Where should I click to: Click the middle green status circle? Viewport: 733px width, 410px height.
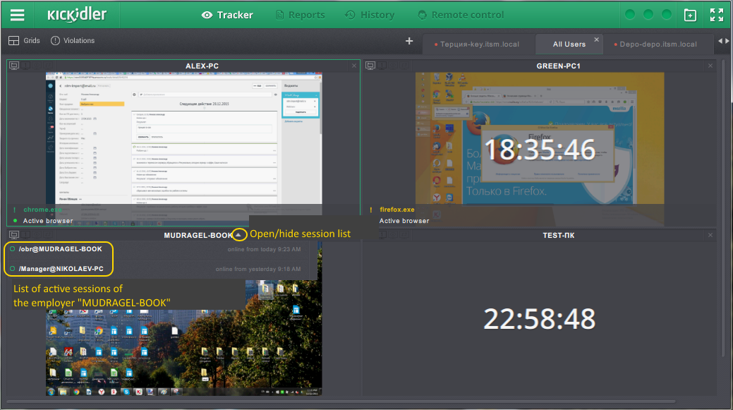click(x=648, y=15)
